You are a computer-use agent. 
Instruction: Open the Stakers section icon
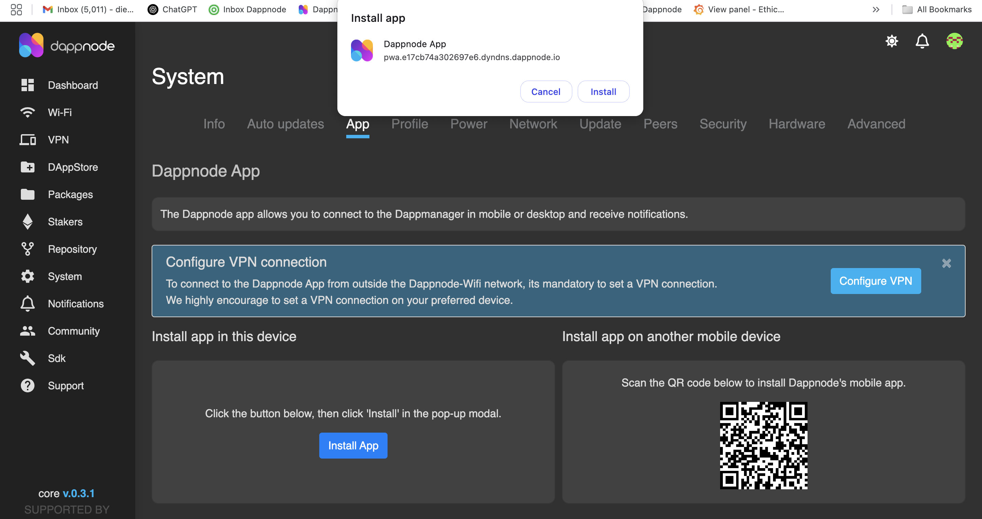click(27, 222)
